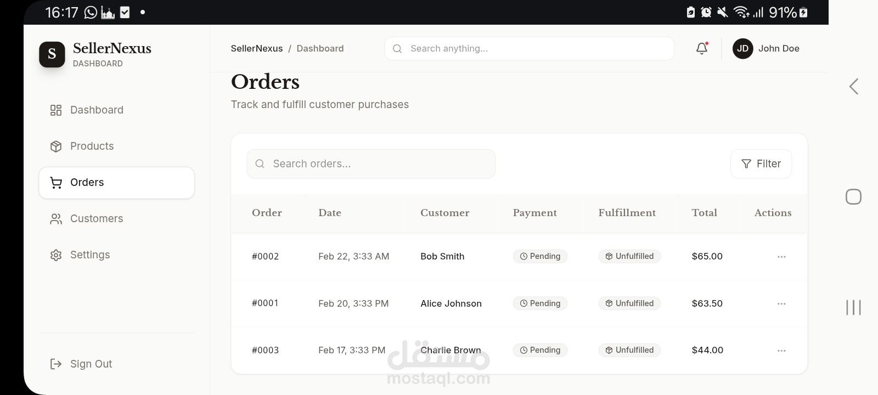This screenshot has width=878, height=395.
Task: Click Pending badge for Charlie Brown's order
Action: [x=540, y=350]
